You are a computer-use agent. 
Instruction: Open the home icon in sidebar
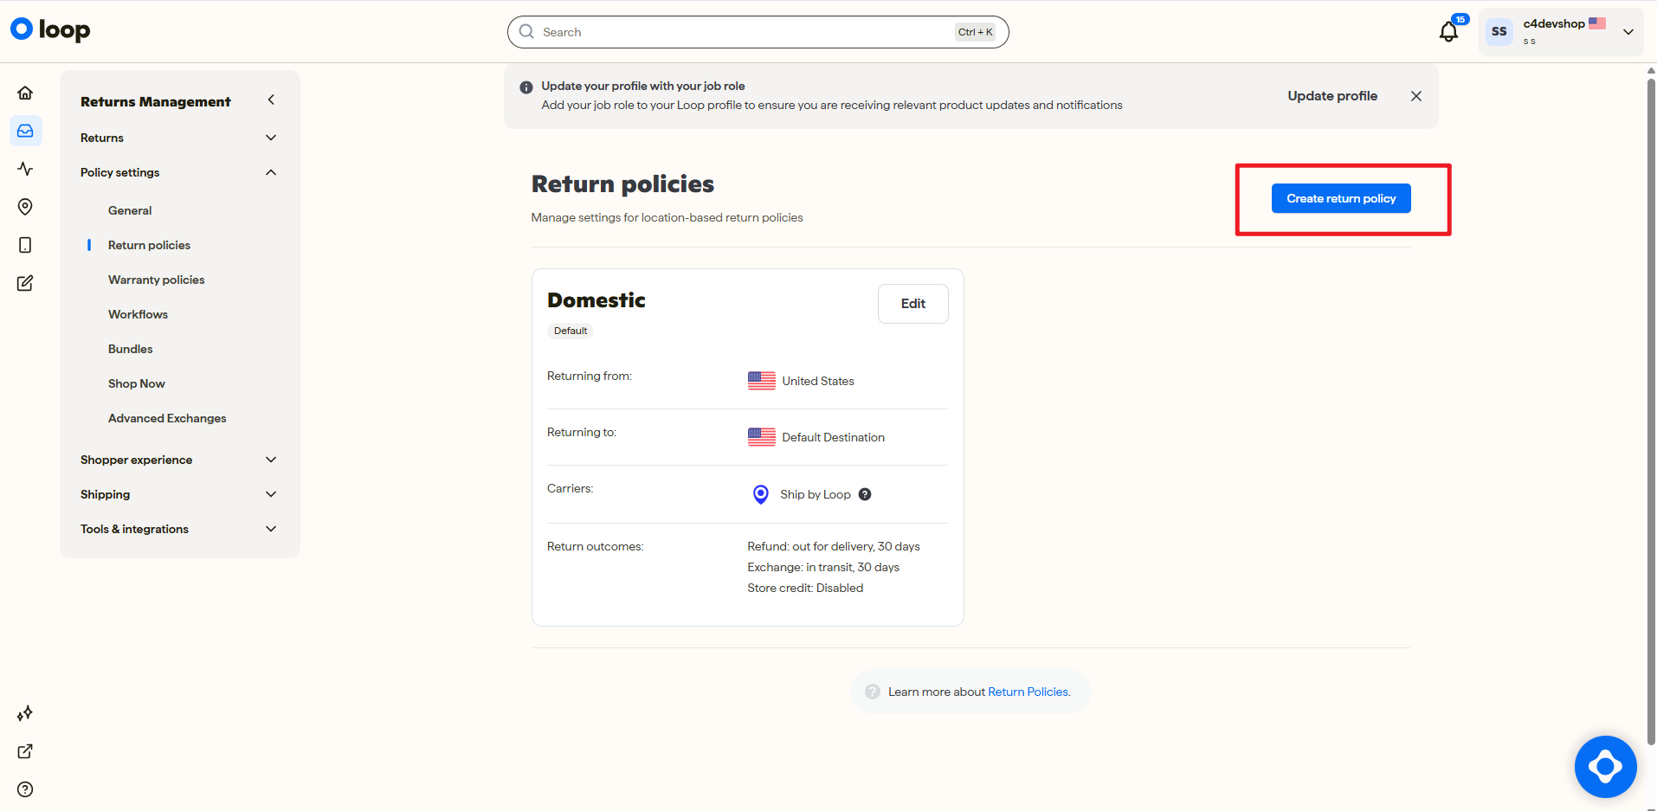(x=25, y=93)
